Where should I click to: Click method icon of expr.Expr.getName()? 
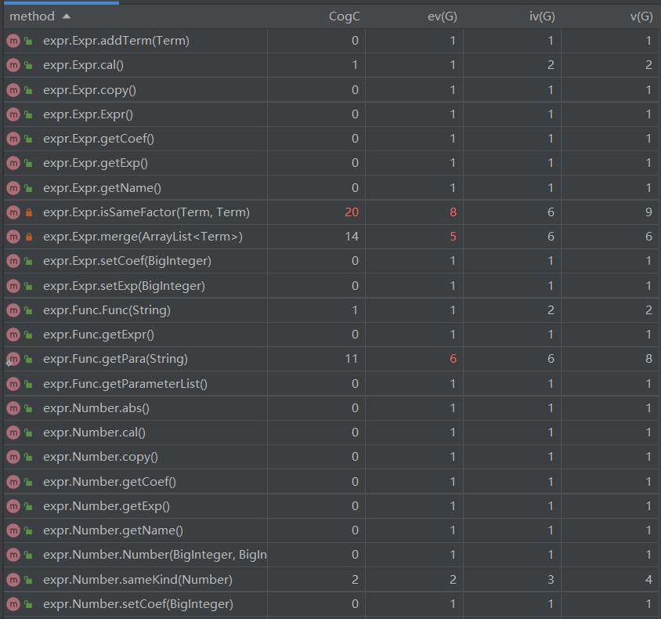pos(13,187)
